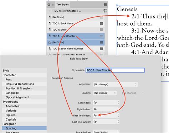Open the Typography section

click(x=24, y=102)
